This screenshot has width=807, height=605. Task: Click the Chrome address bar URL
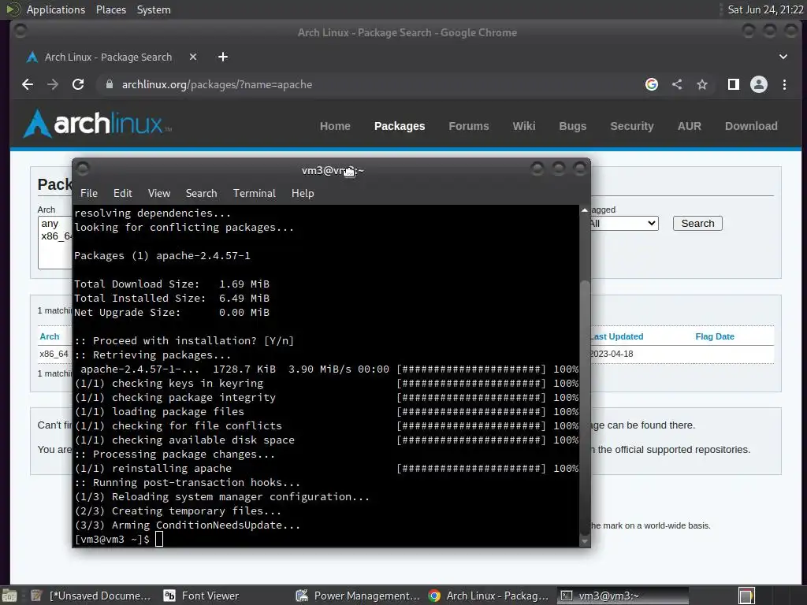tap(217, 84)
